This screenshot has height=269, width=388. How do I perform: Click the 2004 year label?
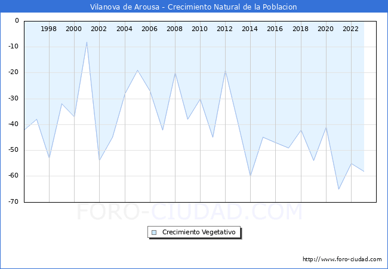125,29
